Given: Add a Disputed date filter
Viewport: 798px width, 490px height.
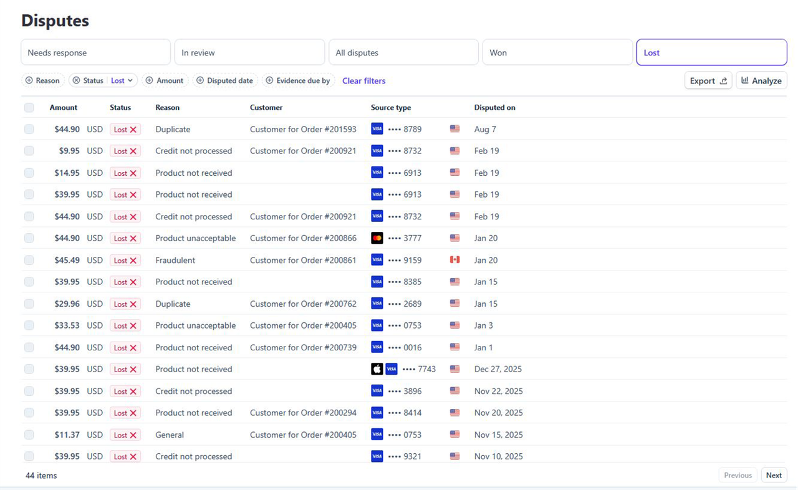Looking at the screenshot, I should coord(225,80).
